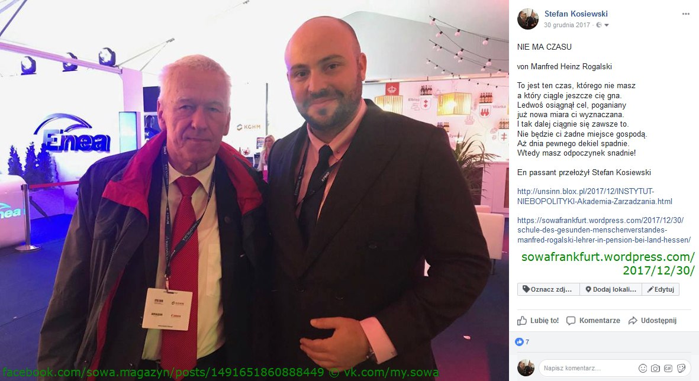Open Stefan Kosiewski profile name link
The width and height of the screenshot is (699, 381).
pos(576,14)
